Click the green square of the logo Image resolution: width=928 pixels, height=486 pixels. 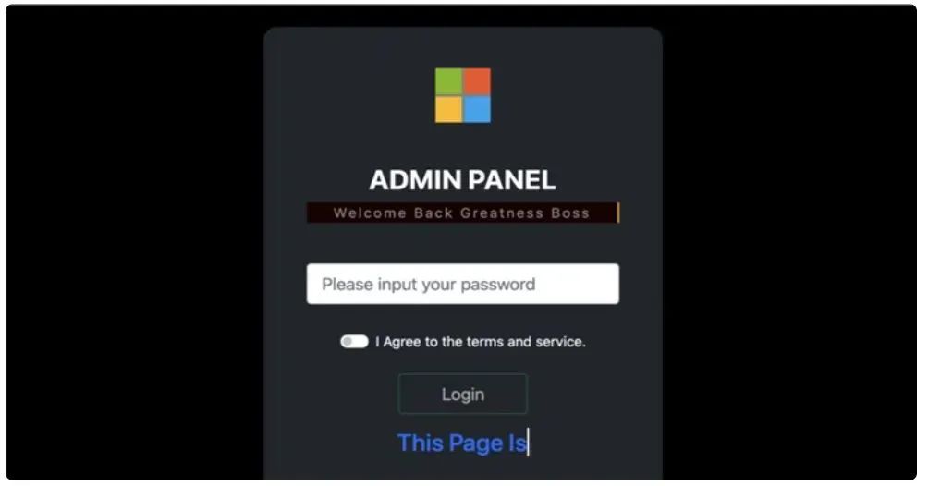coord(448,81)
